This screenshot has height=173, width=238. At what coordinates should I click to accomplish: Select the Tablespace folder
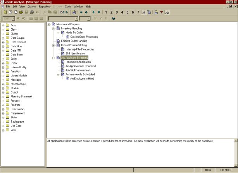tap(17, 121)
